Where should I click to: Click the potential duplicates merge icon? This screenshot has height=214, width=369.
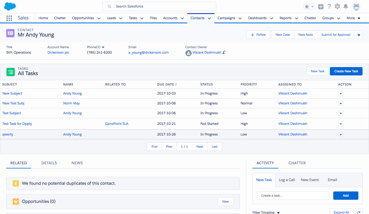pyautogui.click(x=16, y=183)
